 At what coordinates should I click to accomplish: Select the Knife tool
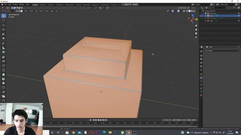click(3, 70)
